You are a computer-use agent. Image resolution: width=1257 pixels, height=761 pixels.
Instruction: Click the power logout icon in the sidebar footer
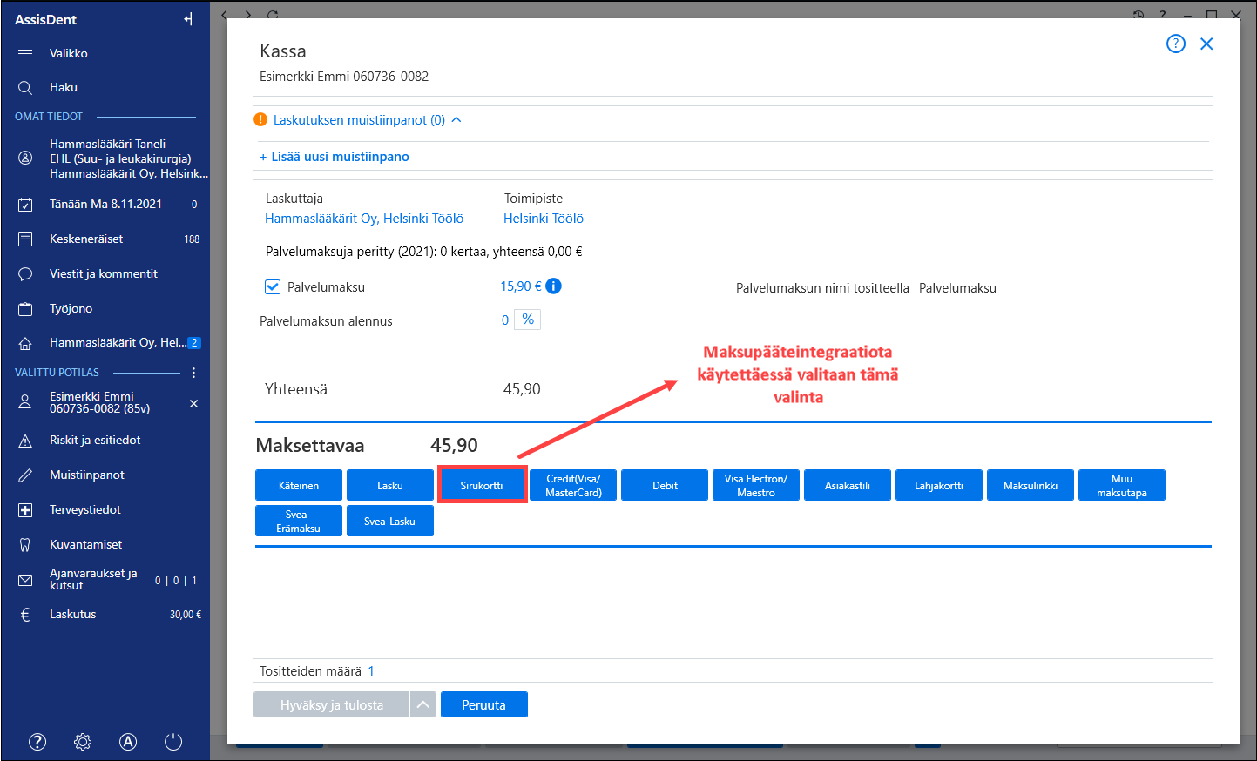173,742
